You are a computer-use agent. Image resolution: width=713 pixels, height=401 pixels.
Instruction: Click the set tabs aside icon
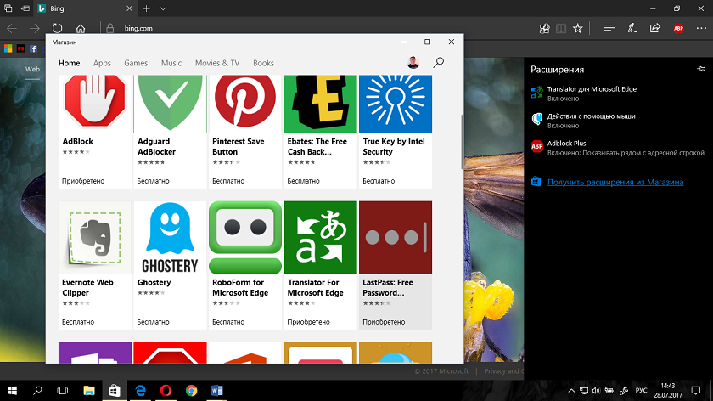tap(25, 8)
